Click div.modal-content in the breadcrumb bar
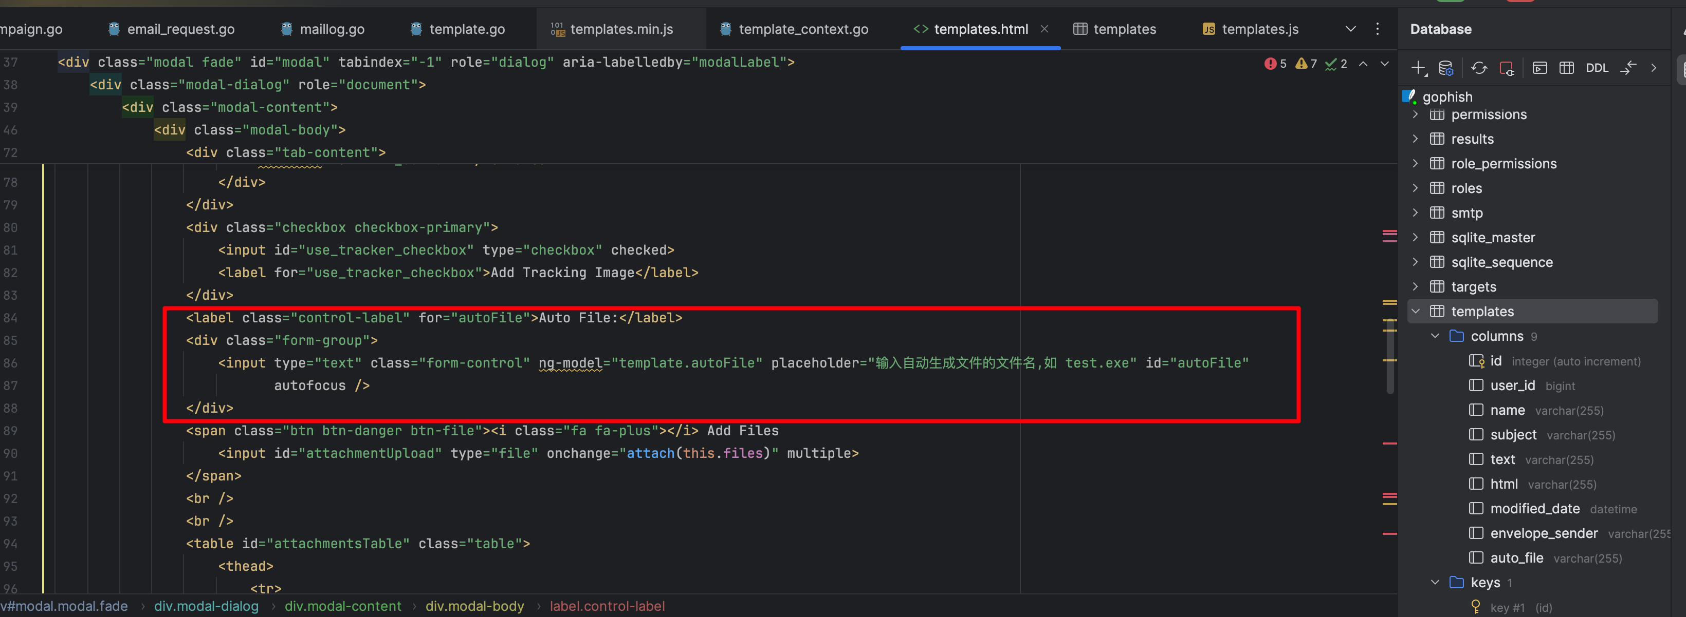1686x617 pixels. pos(343,607)
